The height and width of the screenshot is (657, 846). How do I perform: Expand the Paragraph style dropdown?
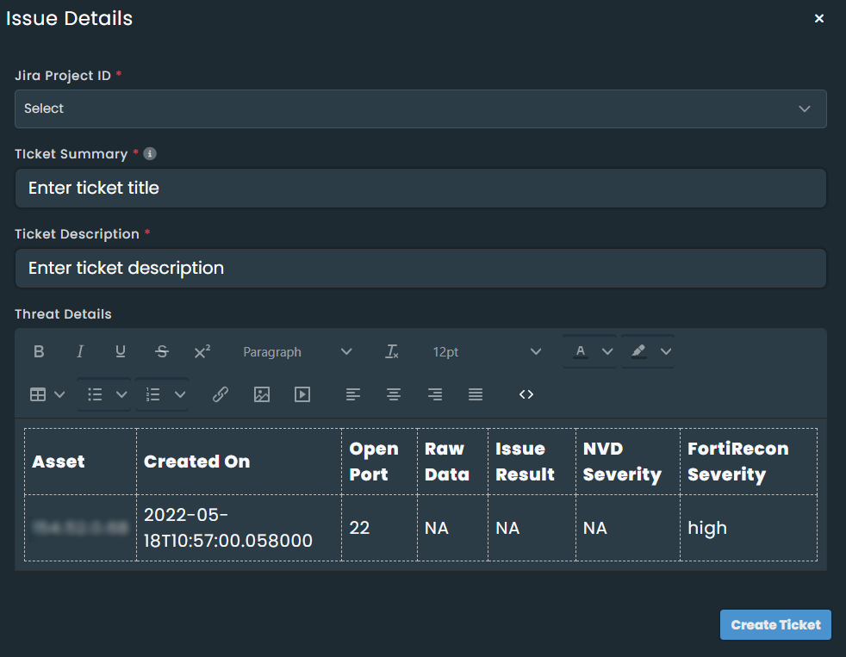coord(297,351)
